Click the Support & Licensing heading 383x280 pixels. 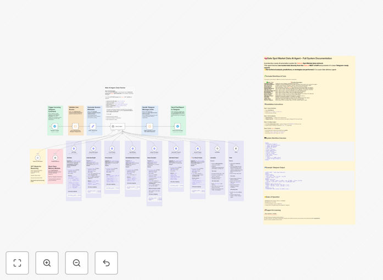tap(273, 210)
